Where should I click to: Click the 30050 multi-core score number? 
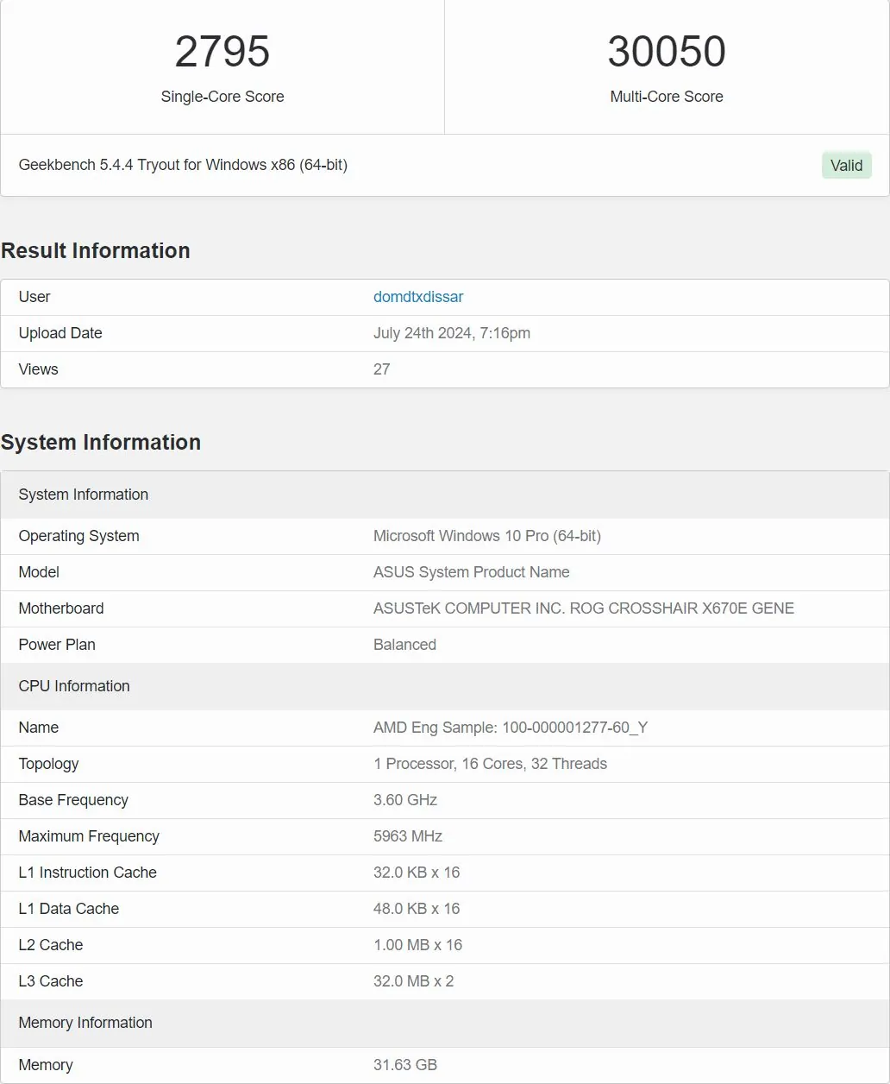coord(666,52)
